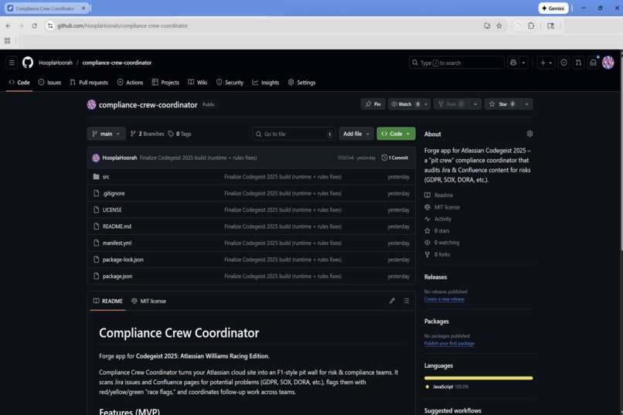
Task: Click the HooplaHoorah owner breadcrumb link
Action: (x=56, y=63)
